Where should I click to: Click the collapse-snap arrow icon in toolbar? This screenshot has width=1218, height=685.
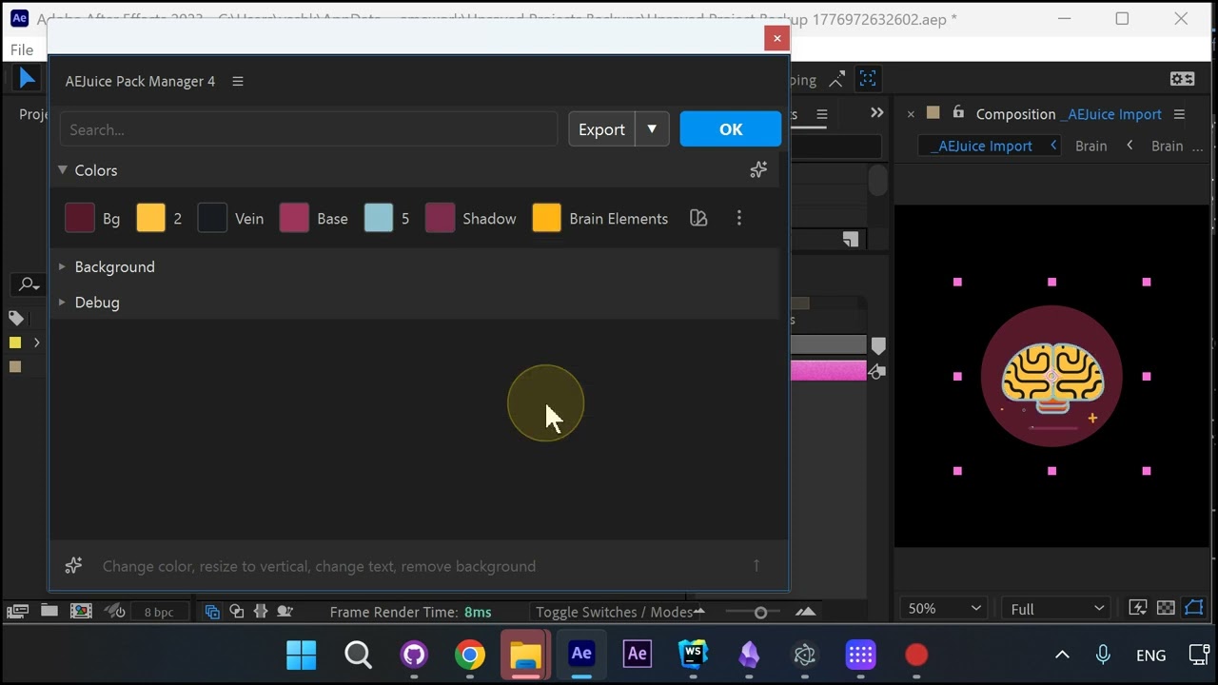[x=836, y=80]
